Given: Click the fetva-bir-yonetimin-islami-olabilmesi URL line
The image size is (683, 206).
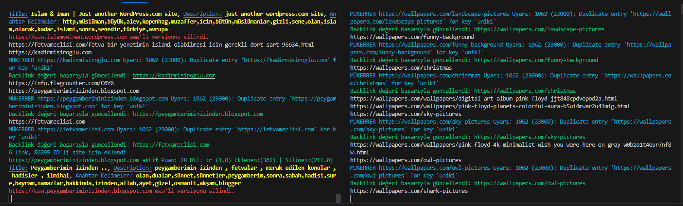Looking at the screenshot, I should pos(161,45).
